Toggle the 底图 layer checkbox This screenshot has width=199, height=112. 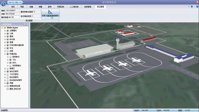8,83
